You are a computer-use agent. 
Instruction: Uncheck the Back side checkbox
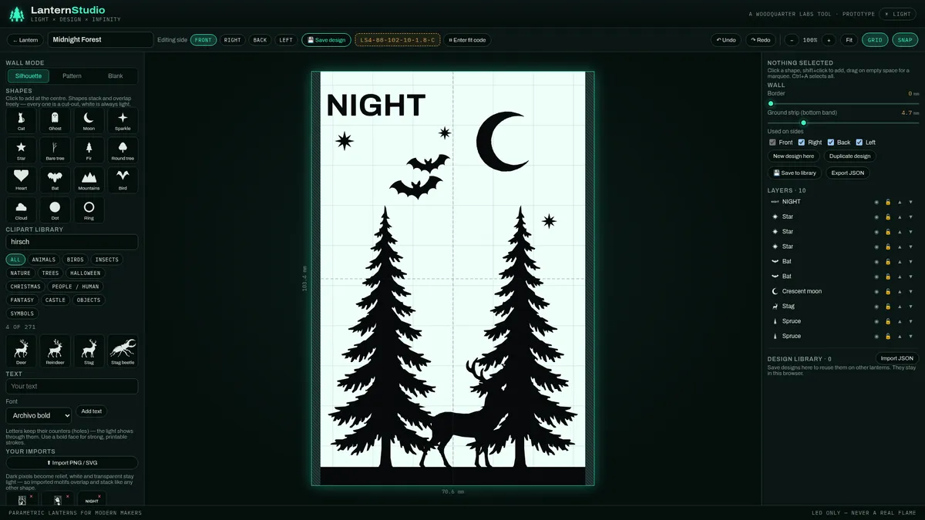tap(831, 143)
